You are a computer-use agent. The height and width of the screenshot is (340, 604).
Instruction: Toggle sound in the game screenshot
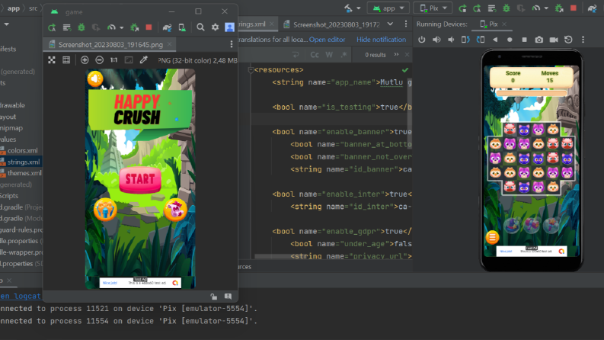pyautogui.click(x=94, y=79)
